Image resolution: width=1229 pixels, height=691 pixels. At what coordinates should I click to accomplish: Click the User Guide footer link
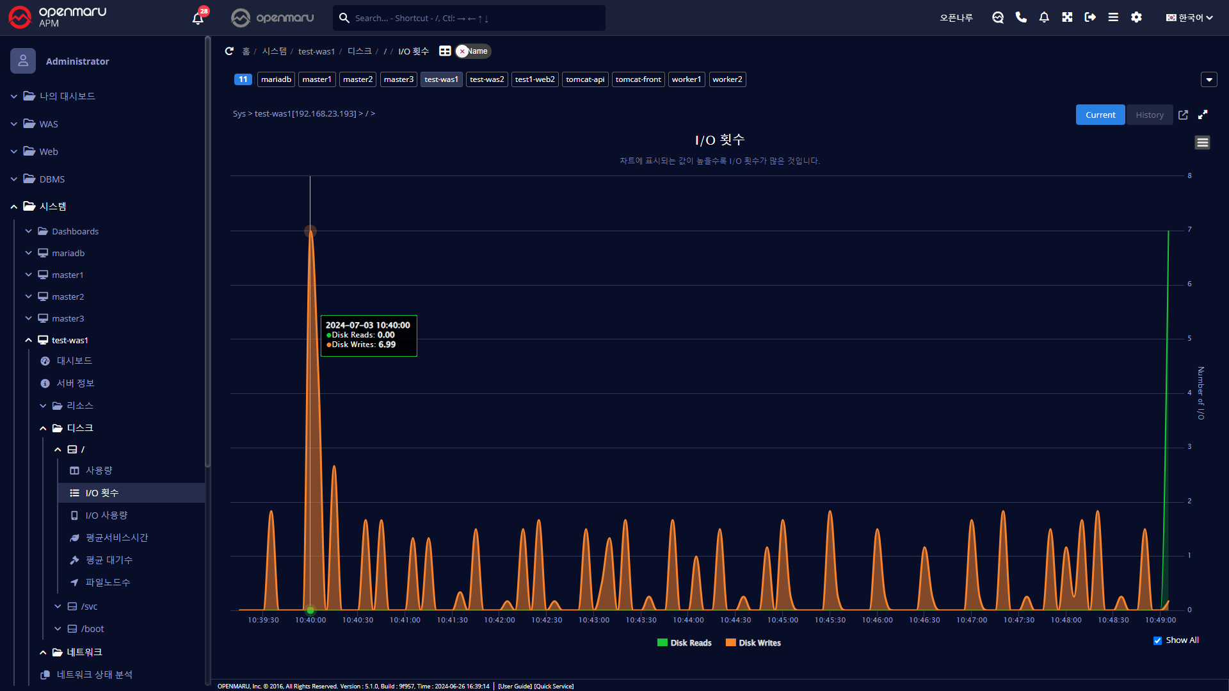[515, 687]
